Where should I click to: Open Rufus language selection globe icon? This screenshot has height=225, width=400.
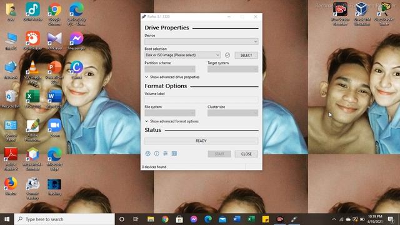[x=147, y=154]
